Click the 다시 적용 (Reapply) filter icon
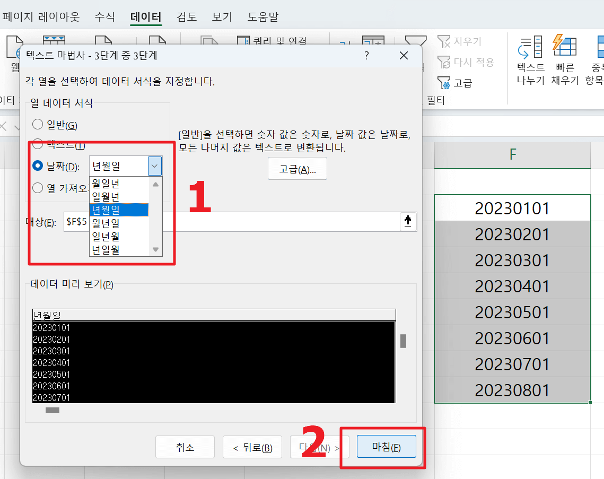This screenshot has height=479, width=604. [457, 62]
